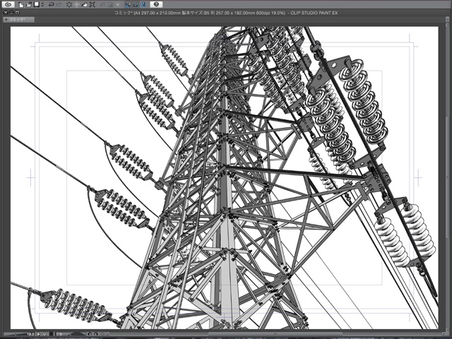Undo the last action
The height and width of the screenshot is (339, 452).
click(49, 4)
